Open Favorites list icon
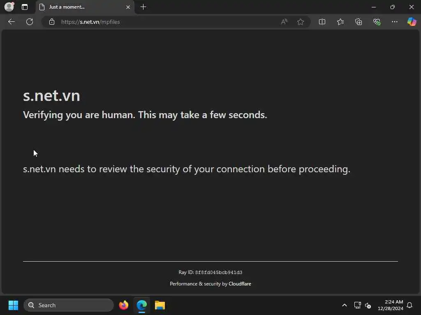The width and height of the screenshot is (421, 315). (340, 22)
